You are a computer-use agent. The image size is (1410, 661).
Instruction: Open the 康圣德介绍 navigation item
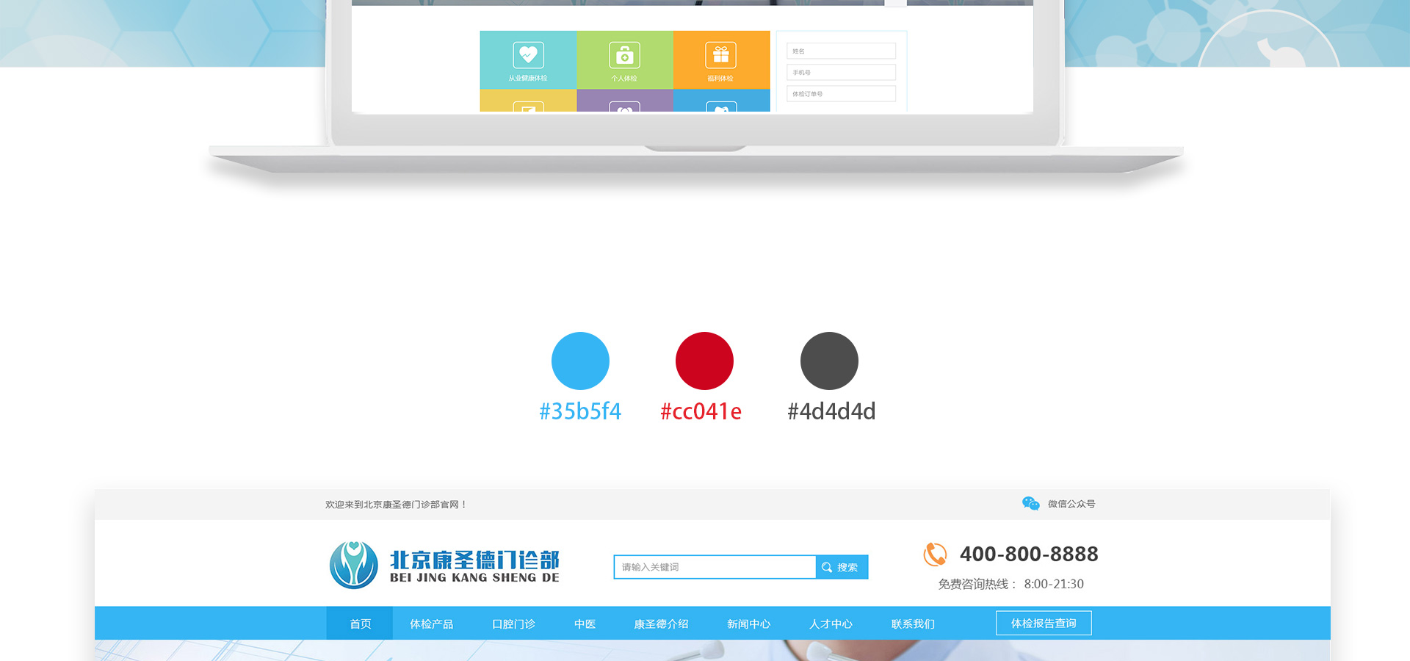pos(661,624)
